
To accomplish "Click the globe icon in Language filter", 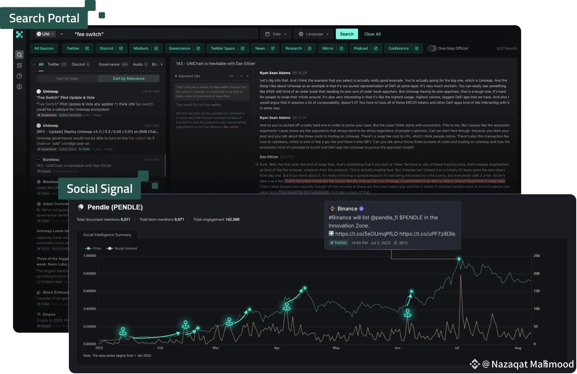I will click(x=301, y=34).
